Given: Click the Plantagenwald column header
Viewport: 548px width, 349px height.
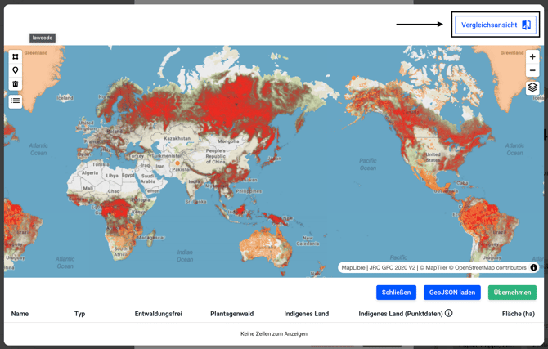Looking at the screenshot, I should click(x=234, y=314).
